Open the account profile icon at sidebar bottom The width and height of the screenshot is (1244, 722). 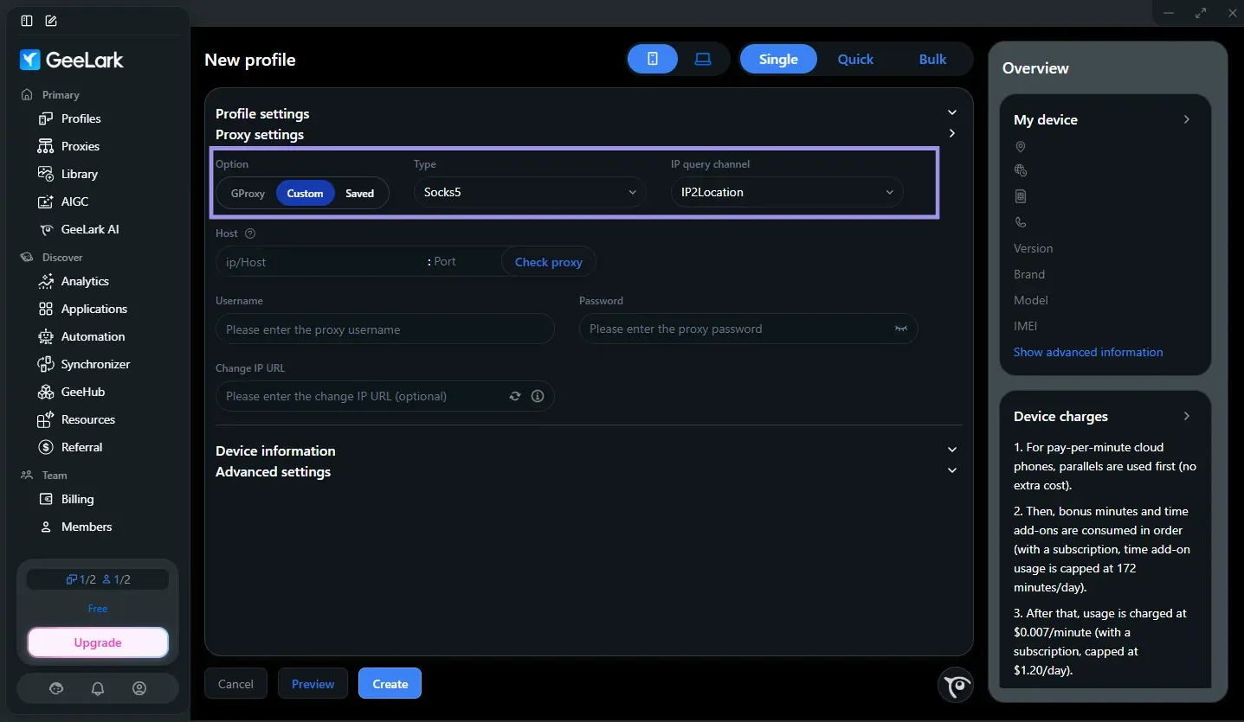click(139, 688)
